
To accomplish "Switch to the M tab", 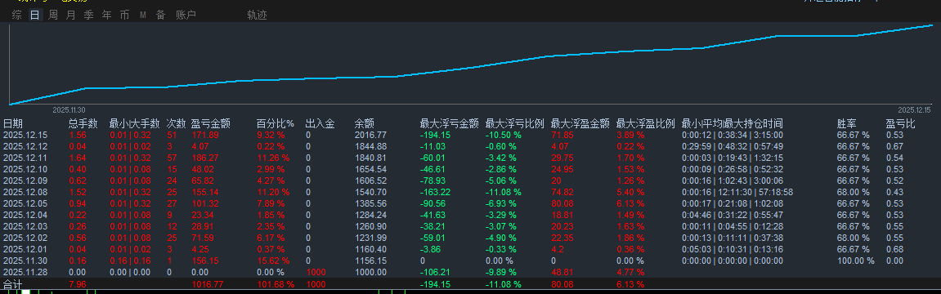I will click(x=143, y=16).
